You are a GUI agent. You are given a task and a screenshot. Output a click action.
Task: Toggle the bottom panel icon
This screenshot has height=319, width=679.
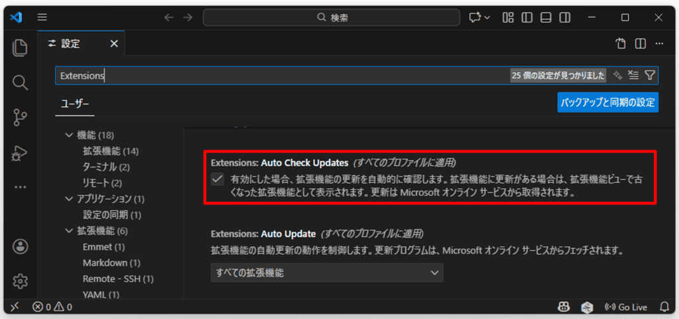coord(546,17)
